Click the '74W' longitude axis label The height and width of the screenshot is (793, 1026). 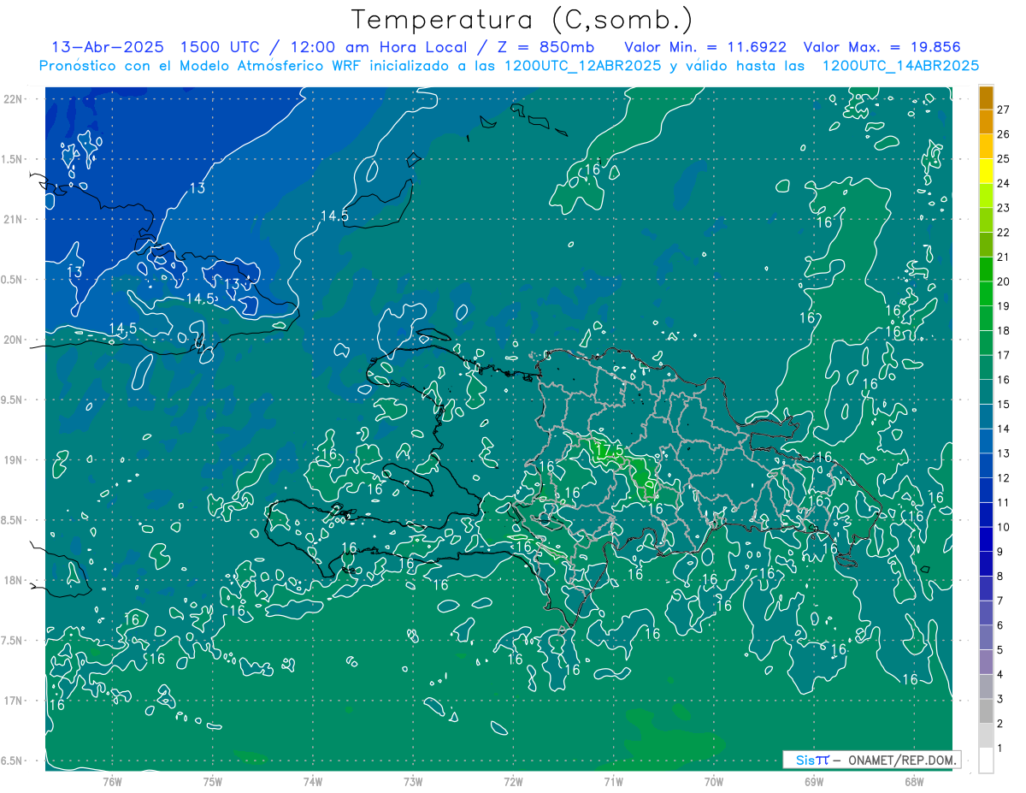[x=313, y=782]
